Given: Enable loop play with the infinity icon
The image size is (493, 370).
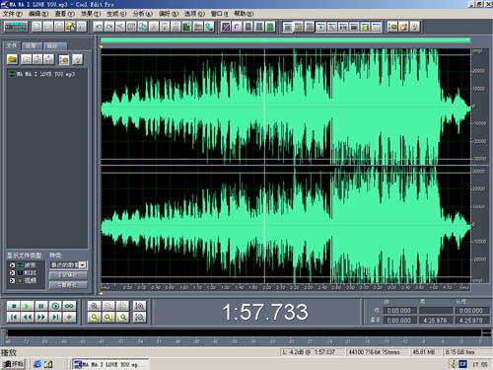Looking at the screenshot, I should [69, 306].
